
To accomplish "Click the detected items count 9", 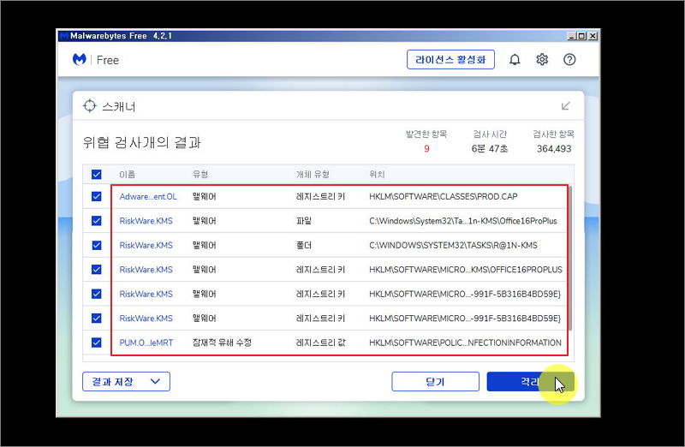I will pyautogui.click(x=426, y=148).
